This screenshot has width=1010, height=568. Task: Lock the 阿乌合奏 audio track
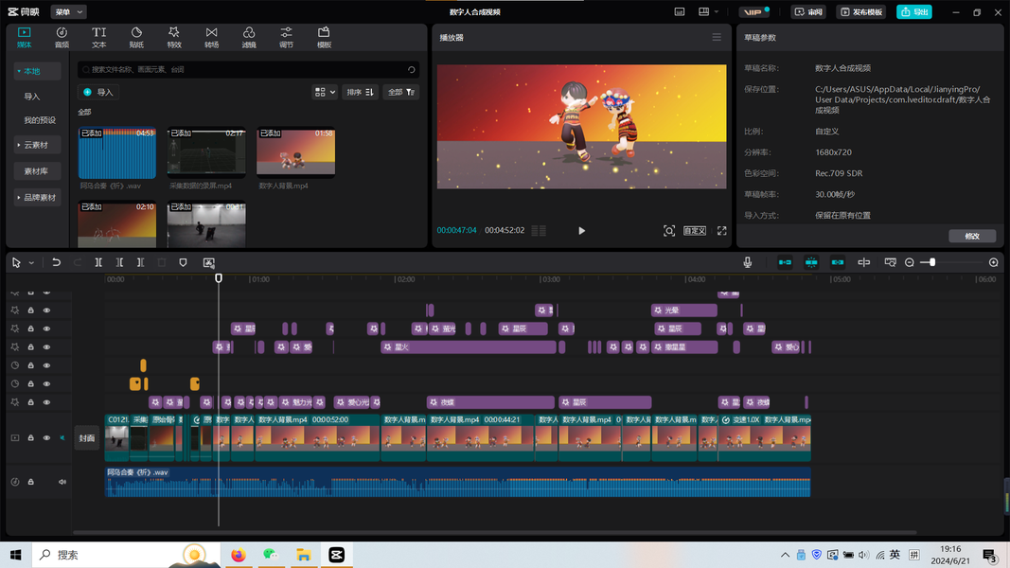pos(30,482)
